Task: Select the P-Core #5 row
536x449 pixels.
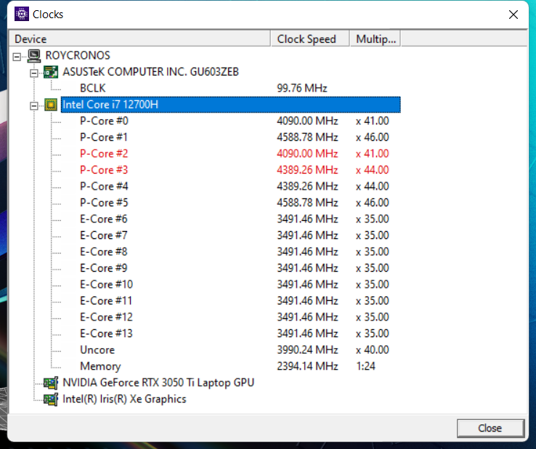Action: (x=104, y=203)
